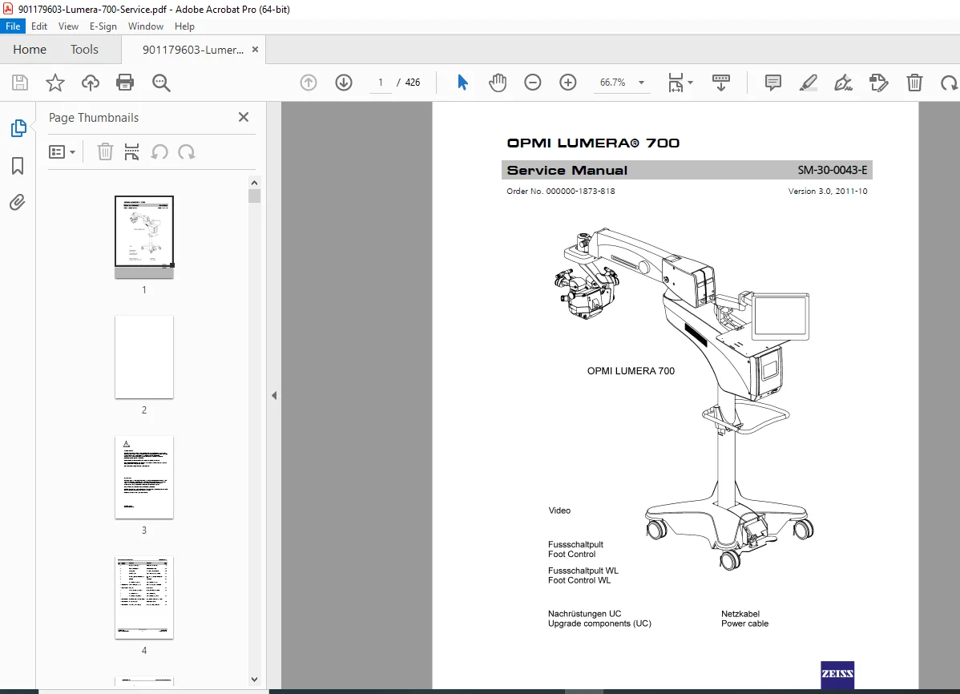
Task: Click 'Version 3.0, 2011-10' text
Action: pyautogui.click(x=828, y=191)
